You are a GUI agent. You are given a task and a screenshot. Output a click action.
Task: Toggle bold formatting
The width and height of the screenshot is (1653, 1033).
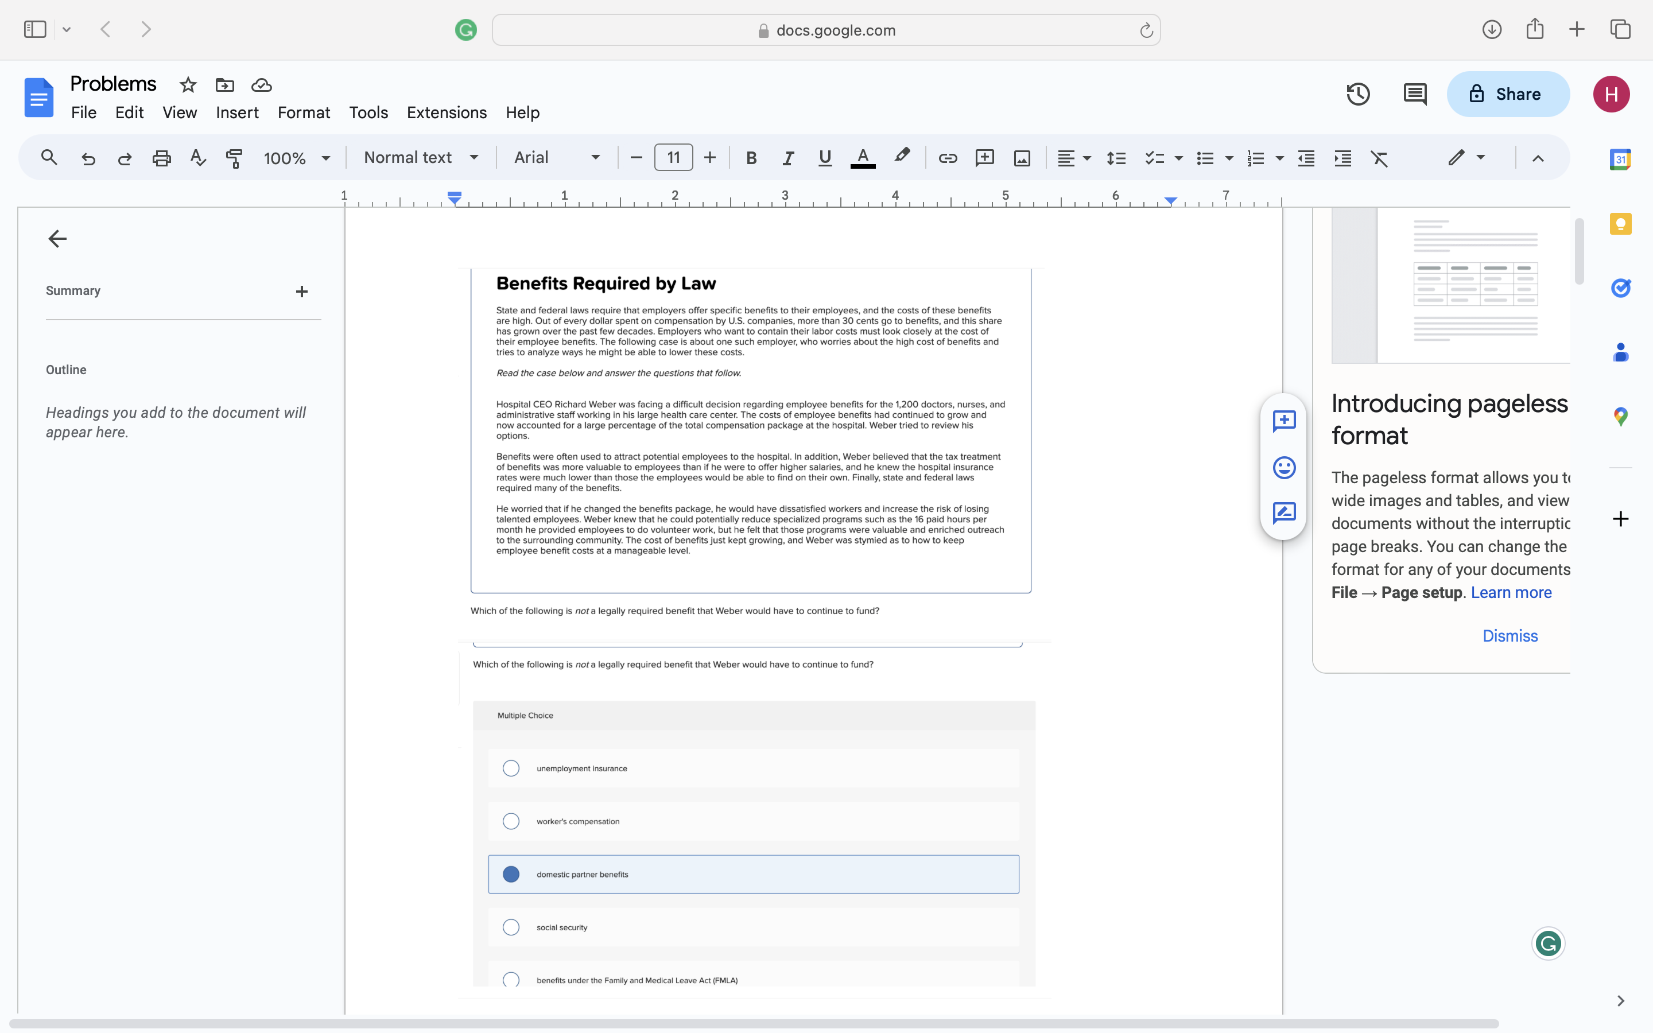[751, 158]
